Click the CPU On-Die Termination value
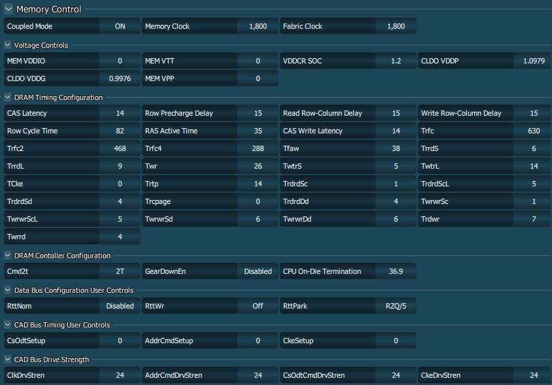 point(396,271)
